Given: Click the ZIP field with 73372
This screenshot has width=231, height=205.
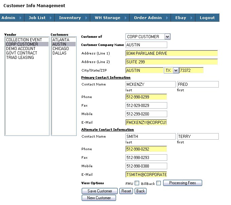Looking at the screenshot, I should (x=191, y=70).
